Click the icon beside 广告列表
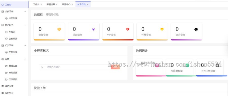The image size is (228, 96). point(6,52)
